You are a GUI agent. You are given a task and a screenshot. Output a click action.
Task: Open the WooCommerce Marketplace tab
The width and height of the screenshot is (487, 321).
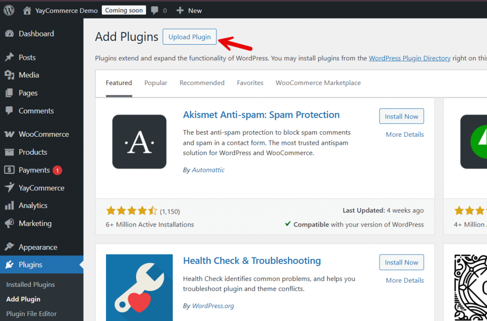tap(318, 83)
